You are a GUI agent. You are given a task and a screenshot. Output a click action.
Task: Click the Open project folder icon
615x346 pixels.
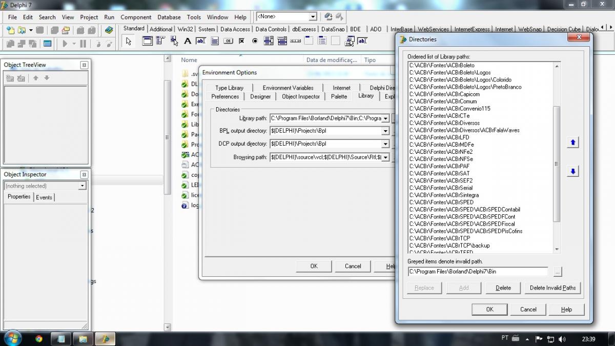[x=66, y=30]
